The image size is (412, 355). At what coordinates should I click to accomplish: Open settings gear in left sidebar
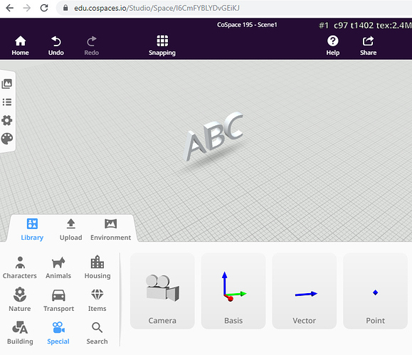click(7, 120)
